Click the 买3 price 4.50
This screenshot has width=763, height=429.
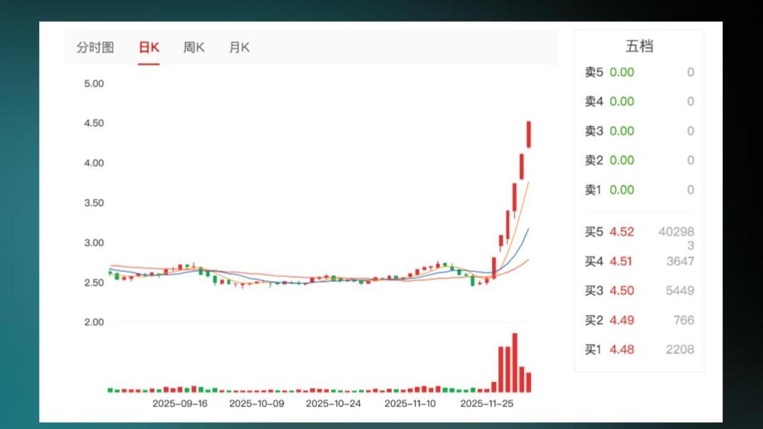tap(621, 291)
